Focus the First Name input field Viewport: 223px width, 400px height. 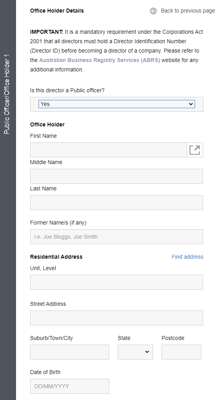[109, 150]
